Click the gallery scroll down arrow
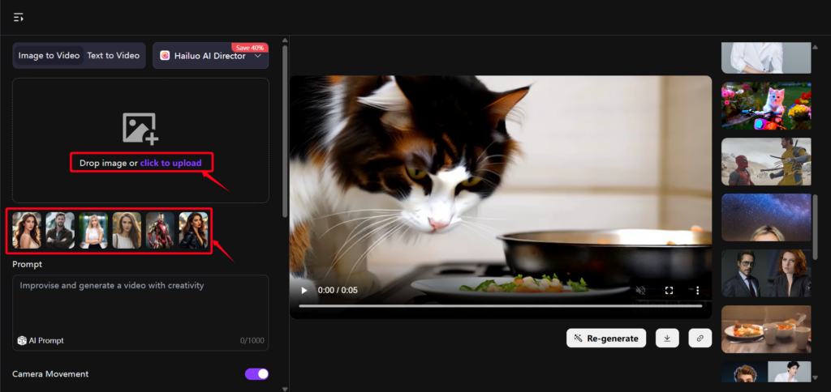The image size is (831, 392). tap(815, 377)
